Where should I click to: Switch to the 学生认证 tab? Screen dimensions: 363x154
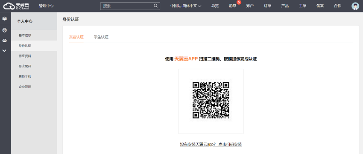pos(101,37)
